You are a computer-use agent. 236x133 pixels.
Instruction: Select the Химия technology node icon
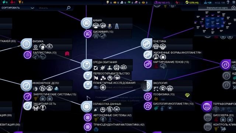click(x=86, y=23)
